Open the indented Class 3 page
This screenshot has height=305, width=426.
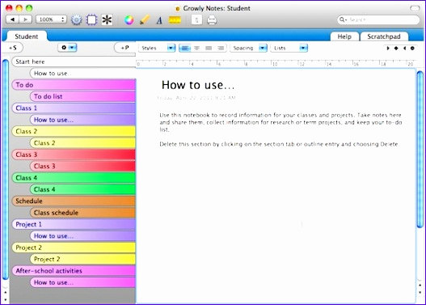pos(82,166)
